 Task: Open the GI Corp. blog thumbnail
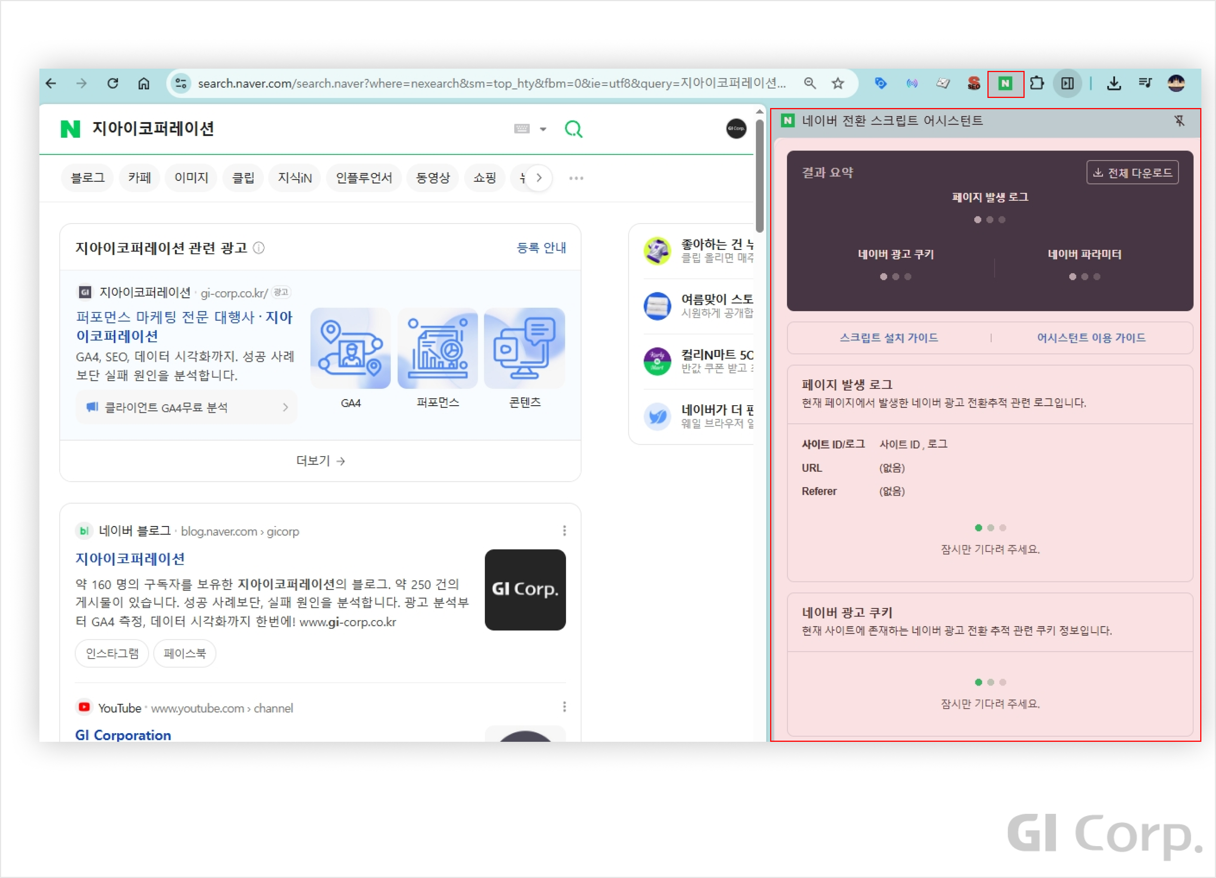(525, 589)
